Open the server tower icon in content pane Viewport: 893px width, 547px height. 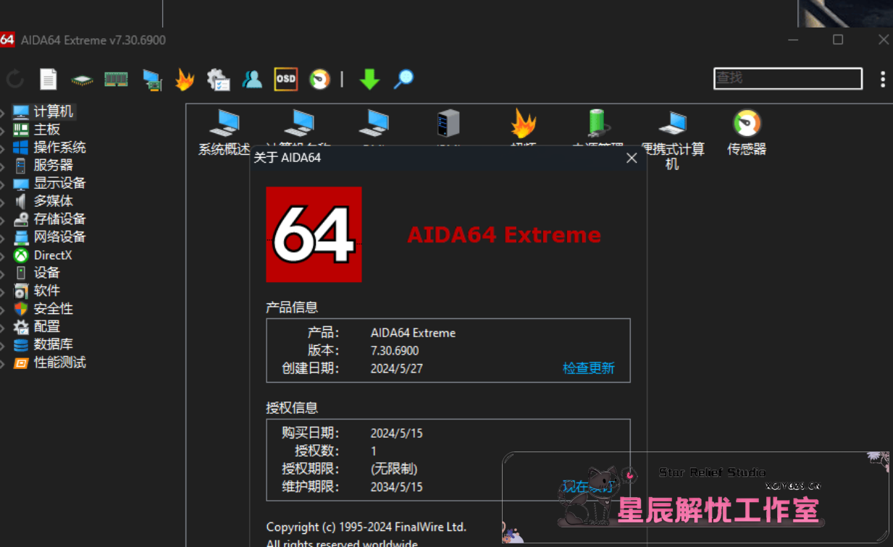pyautogui.click(x=448, y=124)
